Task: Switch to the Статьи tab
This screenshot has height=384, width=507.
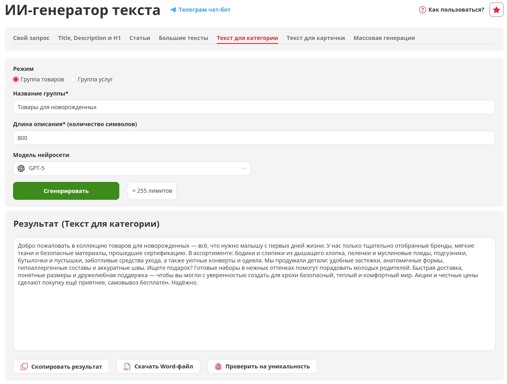Action: tap(140, 38)
